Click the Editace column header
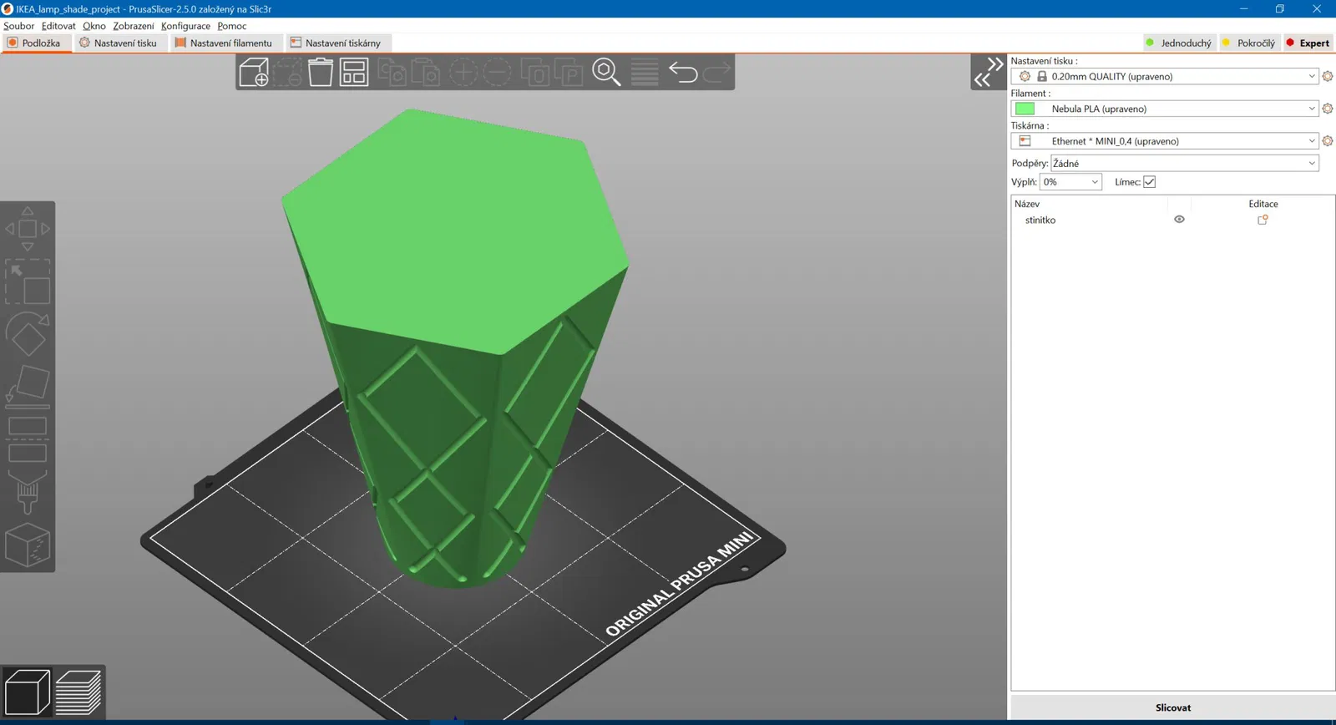Viewport: 1336px width, 725px height. click(1263, 204)
